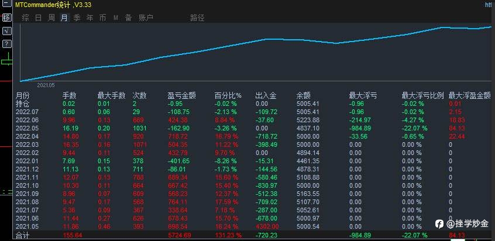Click the MTCommander统计 title text

(x=43, y=5)
